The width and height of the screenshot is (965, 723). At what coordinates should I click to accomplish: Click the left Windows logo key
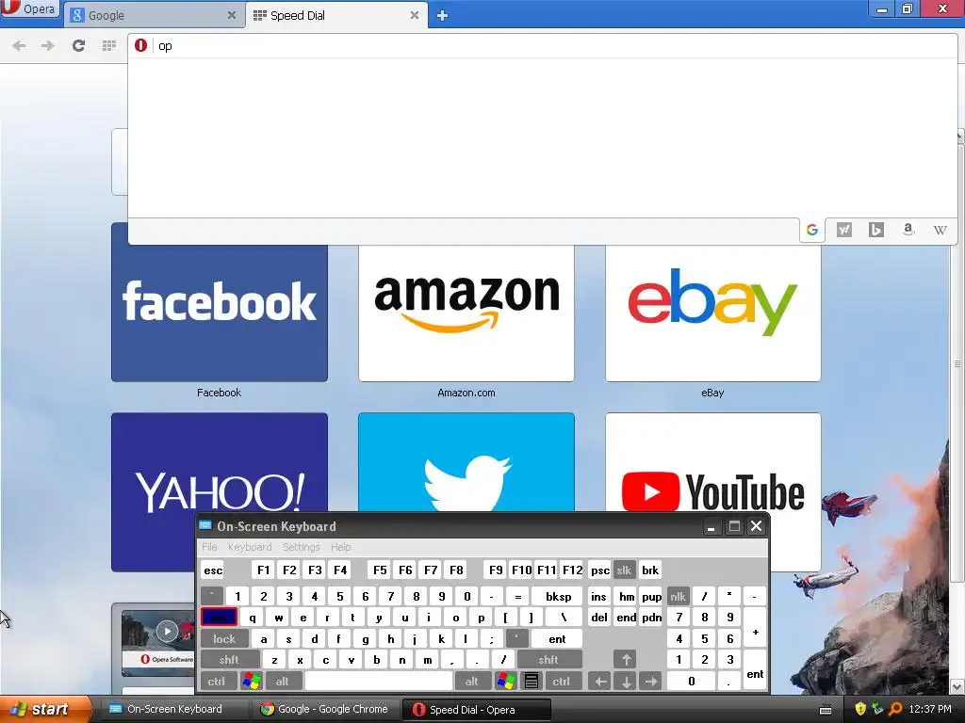point(251,682)
